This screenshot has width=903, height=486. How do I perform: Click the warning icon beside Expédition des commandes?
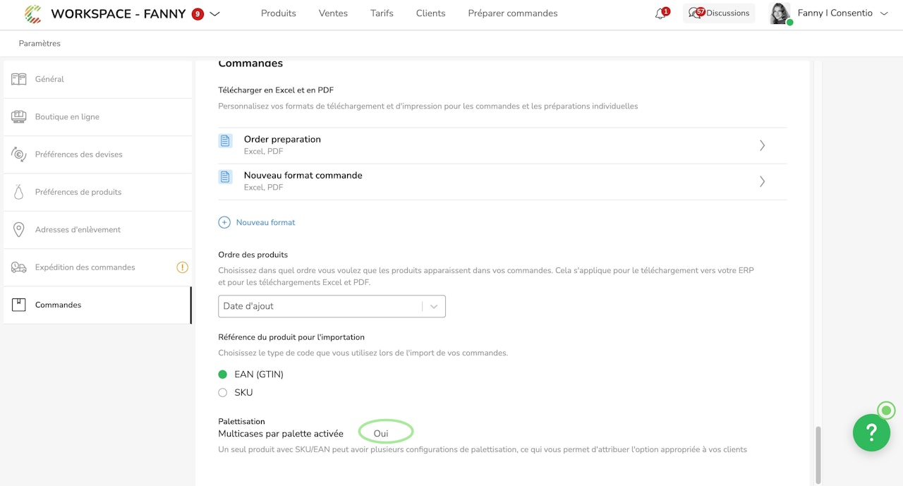tap(182, 267)
